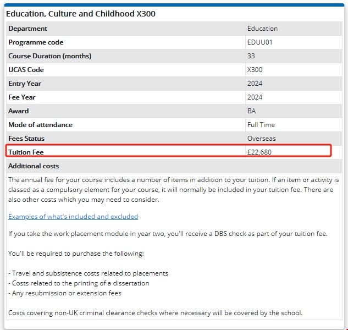Select the 'X300' UCAS code value cell

pyautogui.click(x=255, y=70)
